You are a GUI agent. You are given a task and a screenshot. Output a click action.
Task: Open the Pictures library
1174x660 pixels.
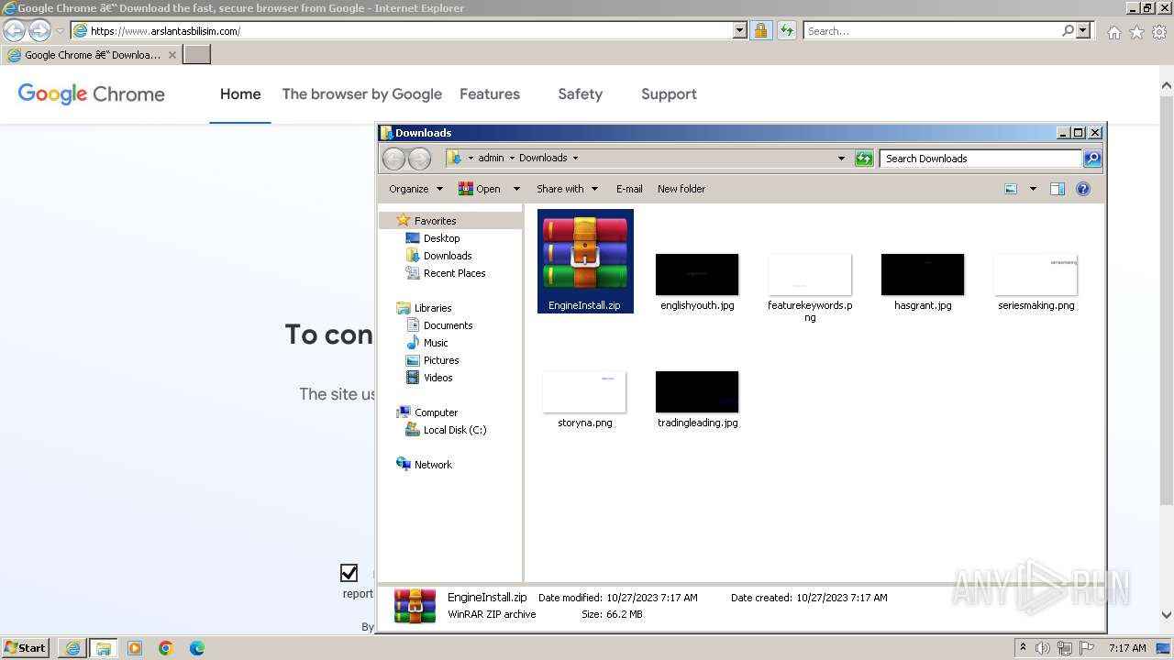point(441,360)
